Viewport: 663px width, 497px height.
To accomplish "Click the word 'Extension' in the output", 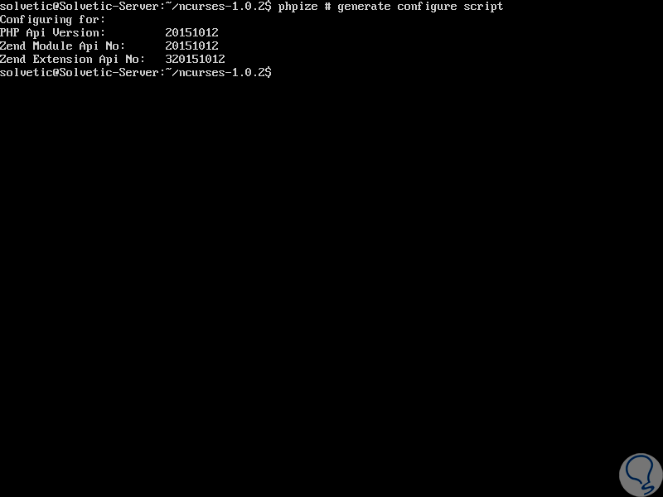I will click(x=63, y=59).
